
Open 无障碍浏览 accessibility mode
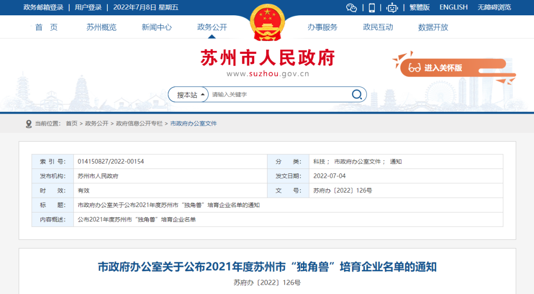(x=495, y=7)
